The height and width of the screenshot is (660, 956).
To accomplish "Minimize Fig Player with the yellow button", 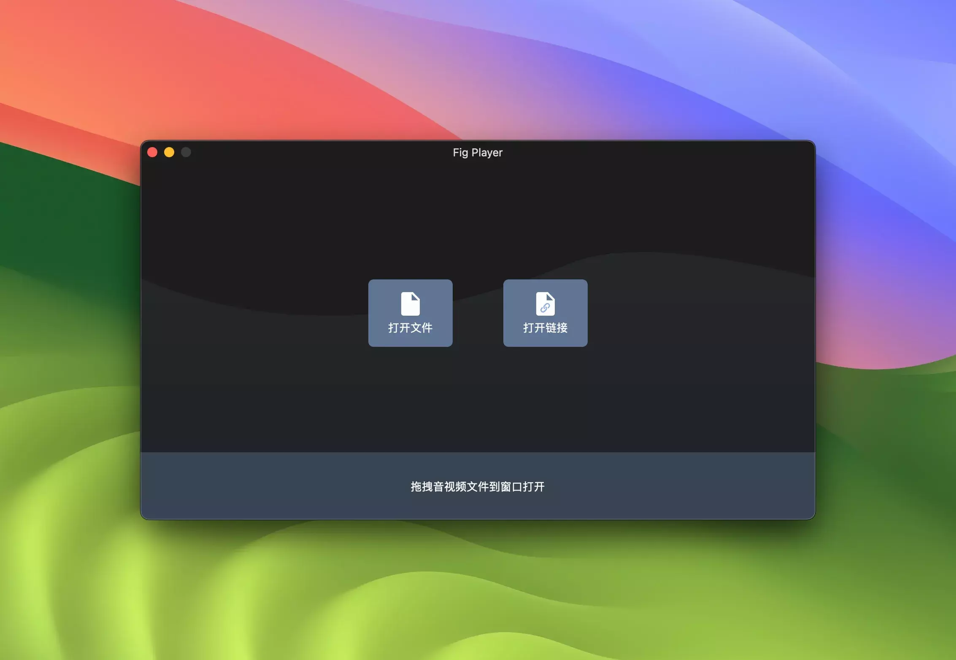I will point(169,152).
